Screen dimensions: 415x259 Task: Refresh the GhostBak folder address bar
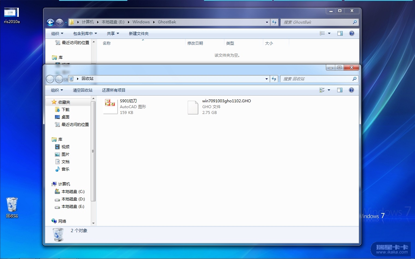point(274,22)
